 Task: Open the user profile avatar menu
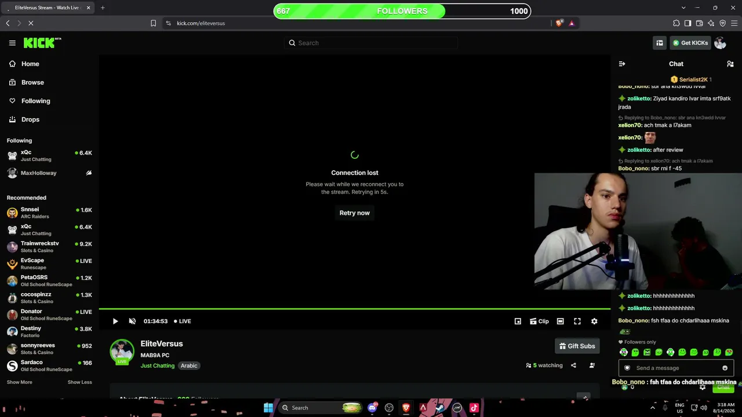coord(720,43)
